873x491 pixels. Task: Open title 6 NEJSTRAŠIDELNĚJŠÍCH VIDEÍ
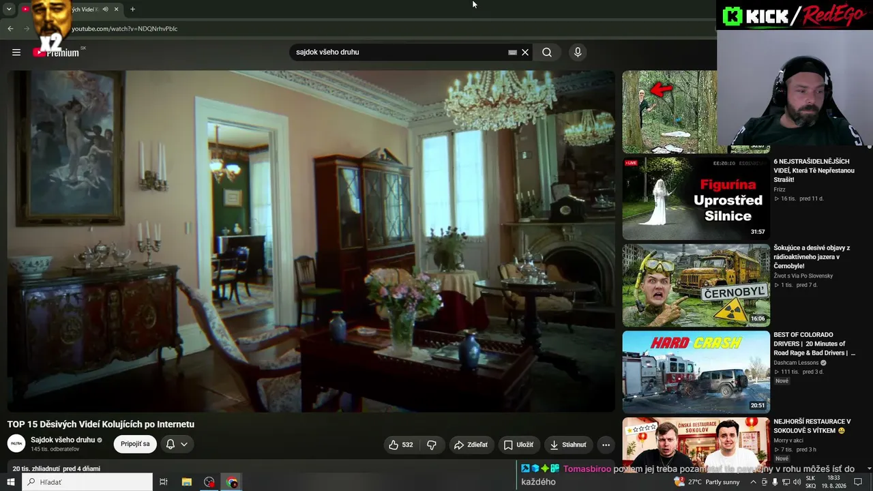(814, 170)
